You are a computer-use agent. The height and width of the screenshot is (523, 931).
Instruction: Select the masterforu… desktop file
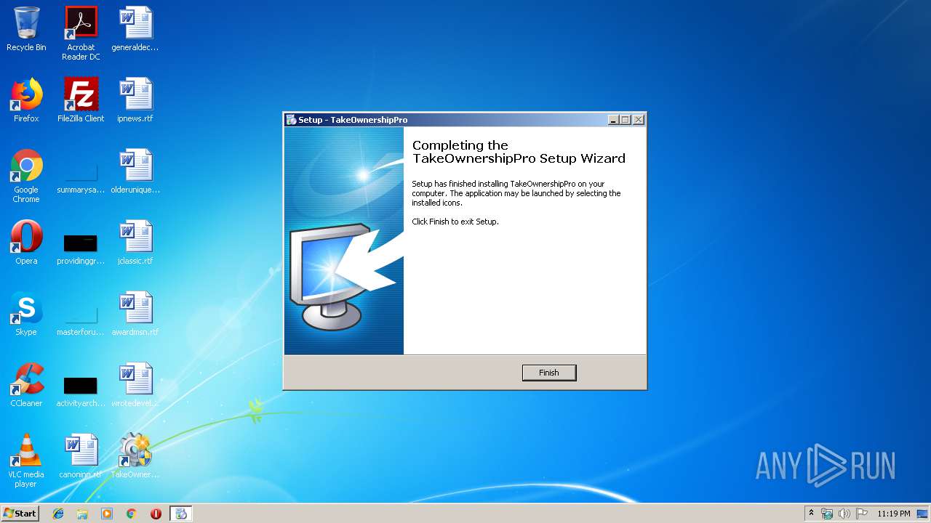click(x=81, y=318)
